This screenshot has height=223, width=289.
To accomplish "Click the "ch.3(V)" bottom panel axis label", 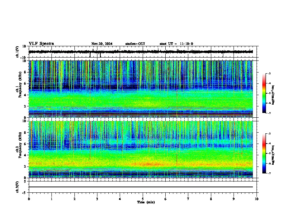I will (18, 187).
